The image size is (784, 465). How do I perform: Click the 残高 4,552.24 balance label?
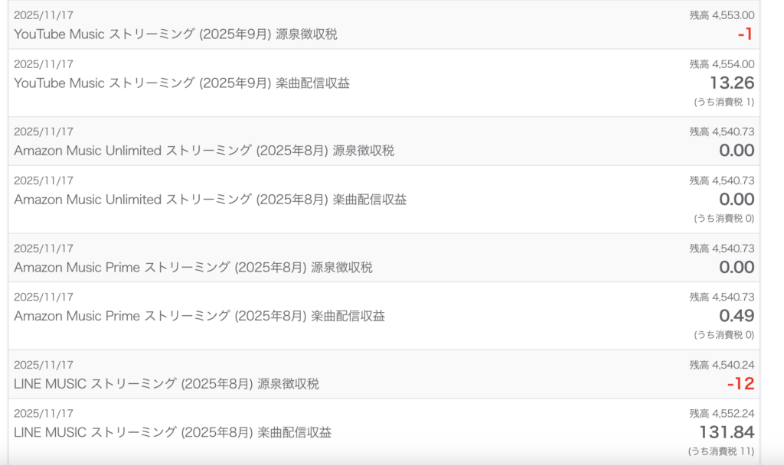pyautogui.click(x=722, y=414)
